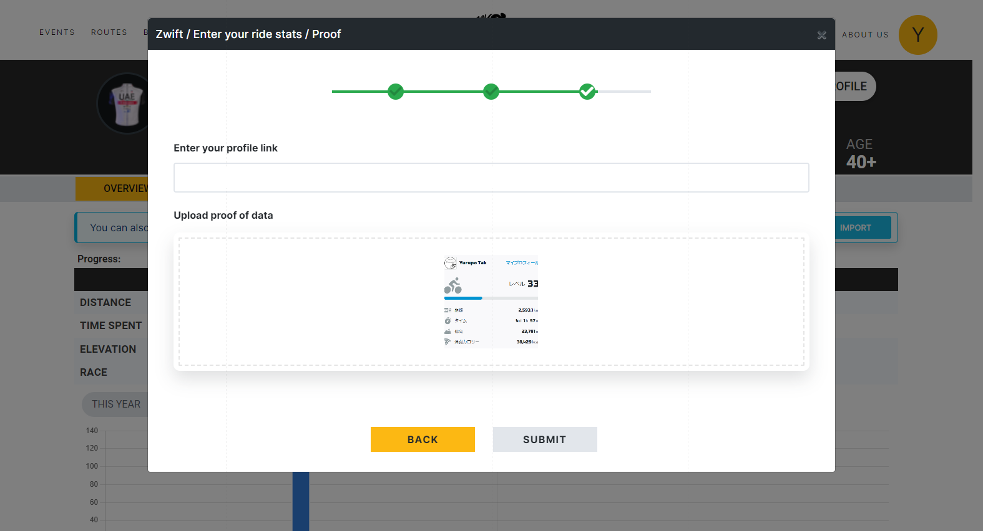Open the EVENTS menu item

tap(57, 32)
